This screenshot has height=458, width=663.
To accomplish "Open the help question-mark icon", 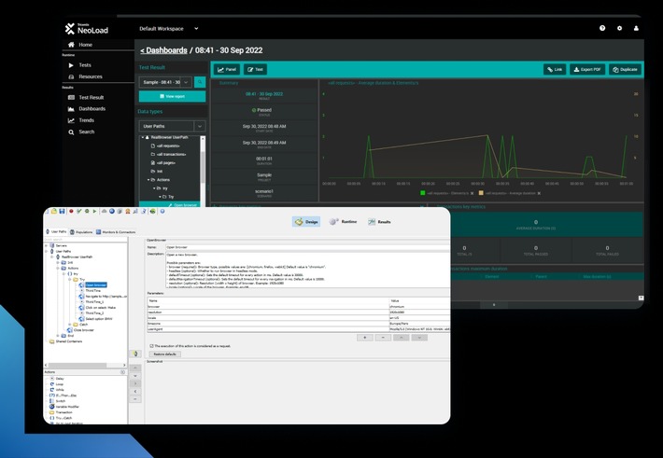I will pyautogui.click(x=602, y=28).
